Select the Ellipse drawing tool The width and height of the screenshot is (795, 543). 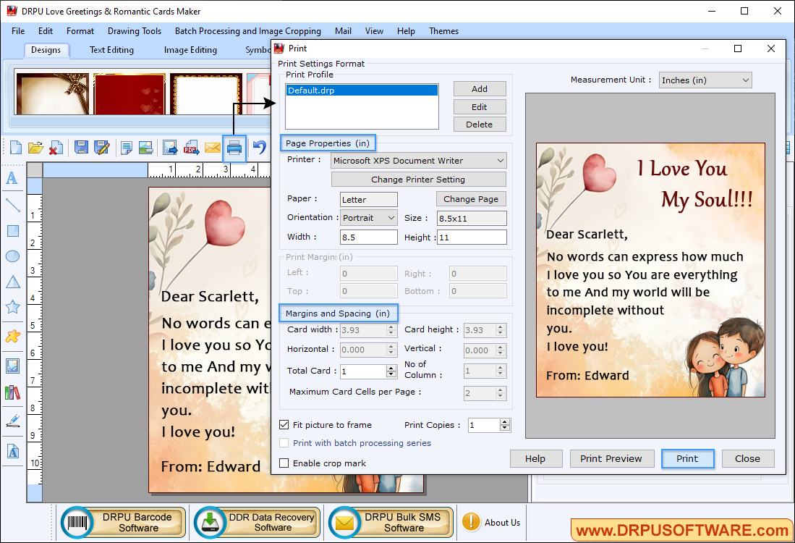[x=12, y=256]
